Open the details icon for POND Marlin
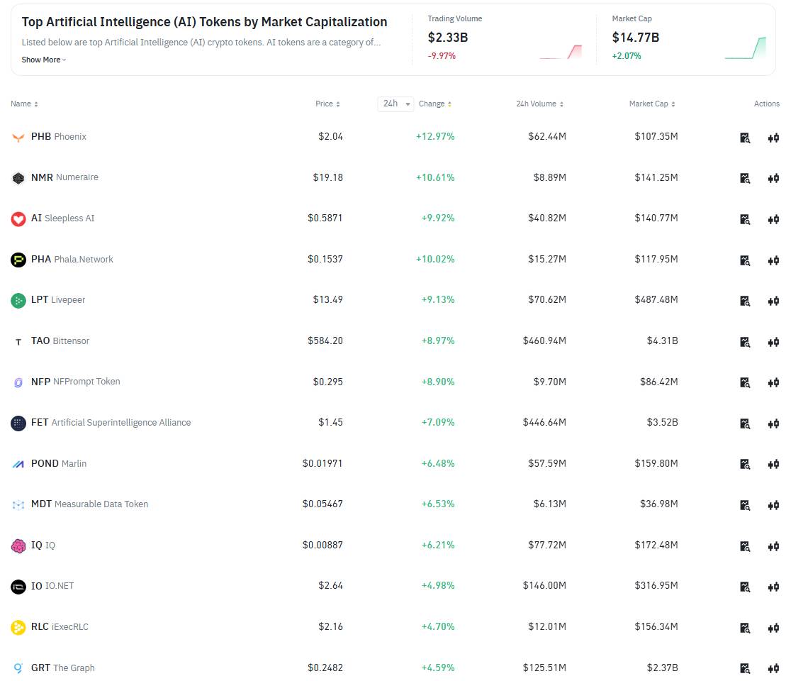 pyautogui.click(x=745, y=464)
